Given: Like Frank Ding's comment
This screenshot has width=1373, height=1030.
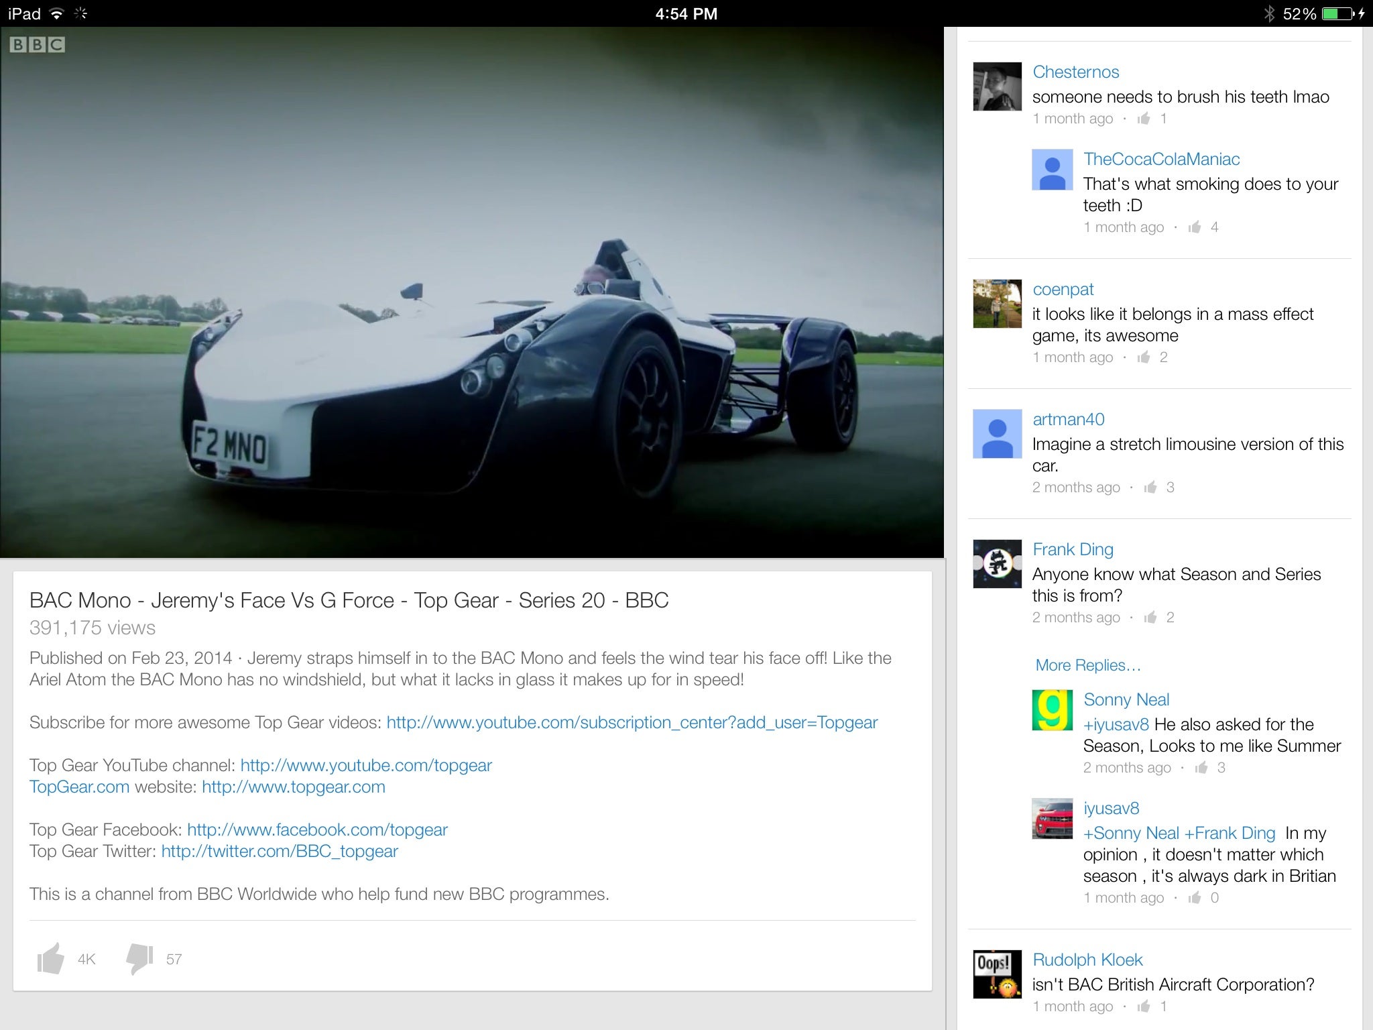Looking at the screenshot, I should pyautogui.click(x=1150, y=617).
